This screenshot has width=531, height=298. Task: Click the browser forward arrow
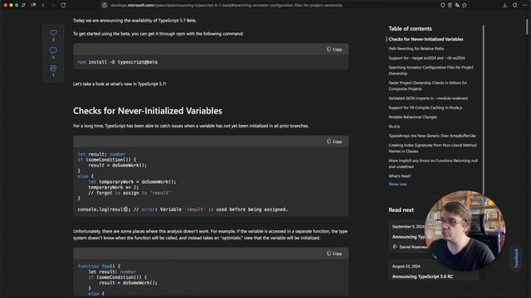coord(53,5)
